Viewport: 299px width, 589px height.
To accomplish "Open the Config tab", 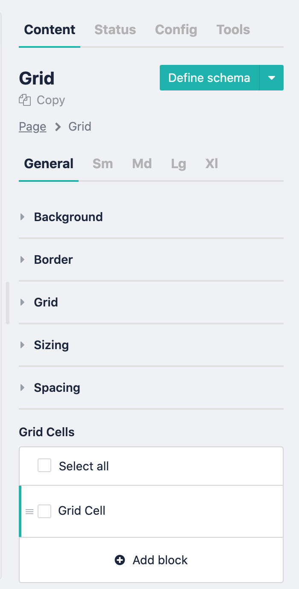I will (176, 29).
